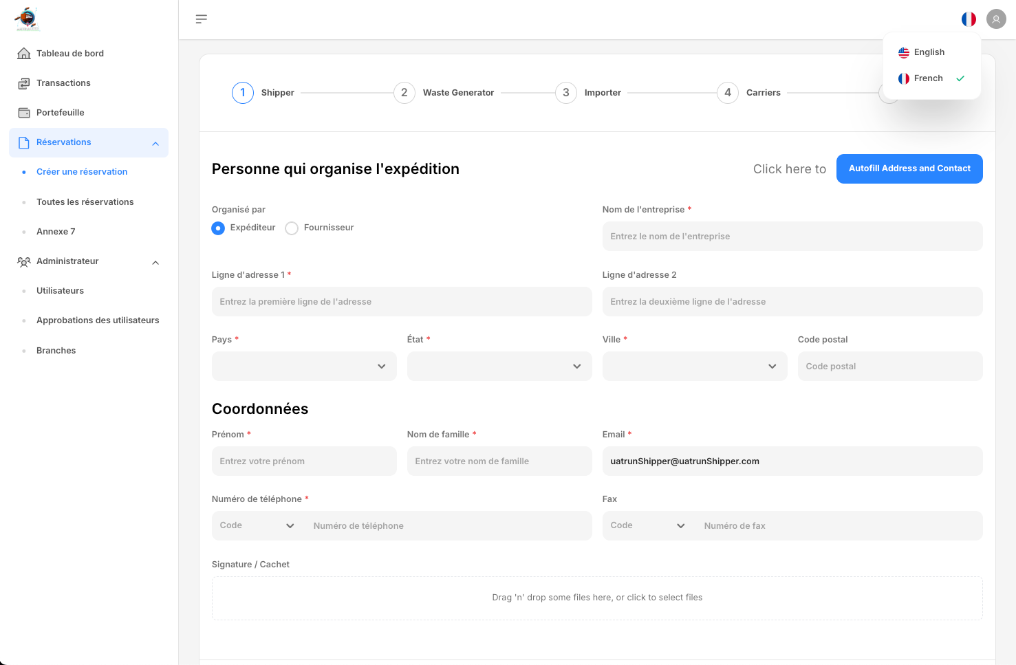
Task: Open the Pays country dropdown
Action: (x=304, y=367)
